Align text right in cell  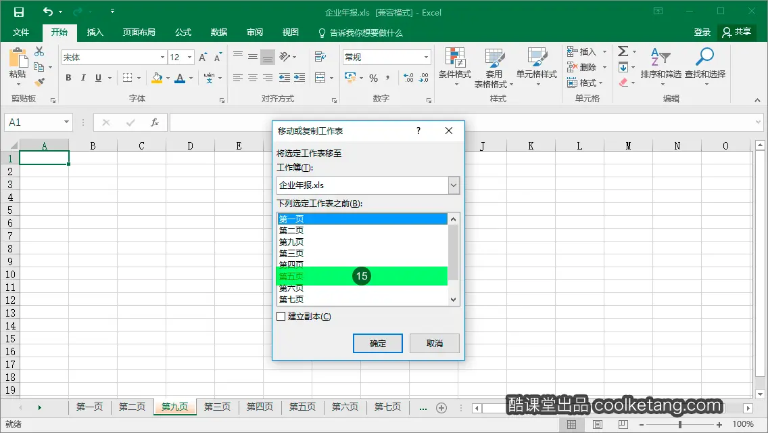click(x=268, y=78)
